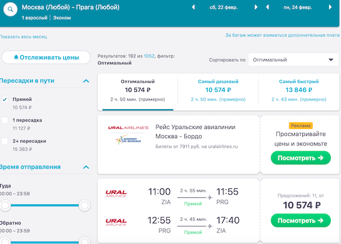Viewport: 341px width, 244px height.
Task: Open Показать весь месяц link
Action: (x=23, y=37)
